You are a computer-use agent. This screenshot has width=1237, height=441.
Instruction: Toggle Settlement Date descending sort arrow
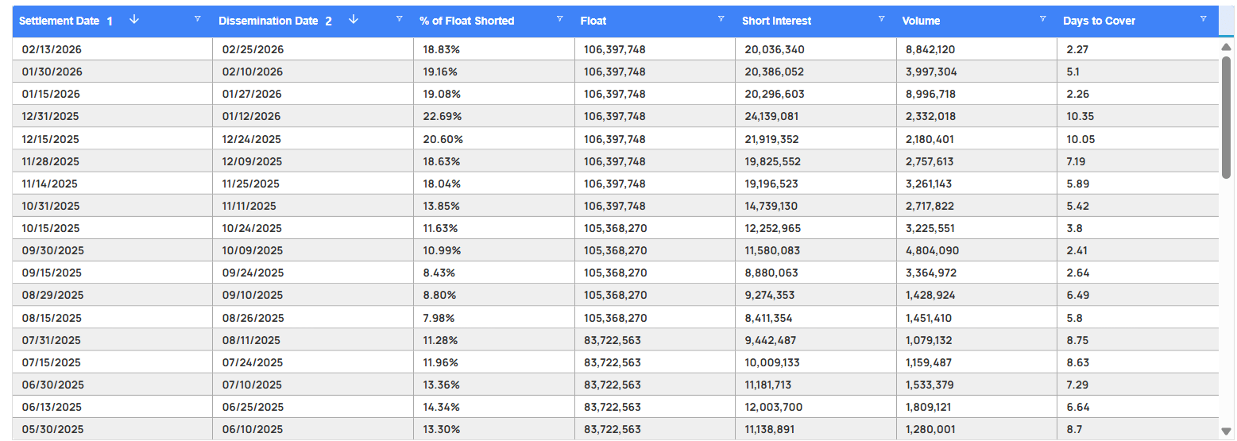(133, 20)
